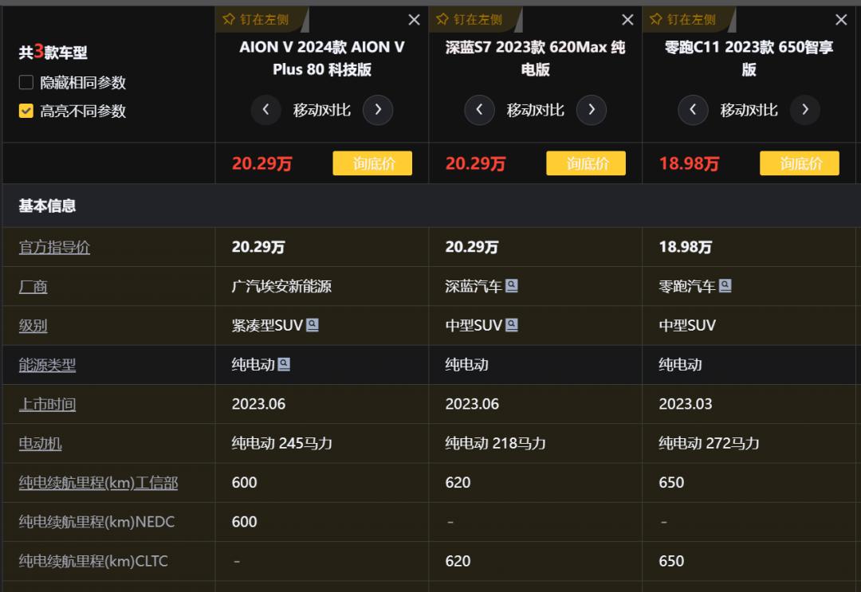The width and height of the screenshot is (861, 592).
Task: Click the 电动机 row label link
Action: click(x=40, y=443)
